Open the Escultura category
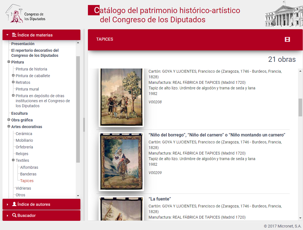303x230 pixels. 19,113
